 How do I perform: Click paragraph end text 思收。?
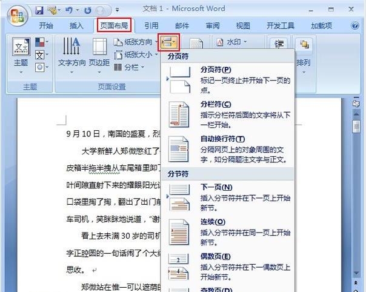tap(77, 270)
